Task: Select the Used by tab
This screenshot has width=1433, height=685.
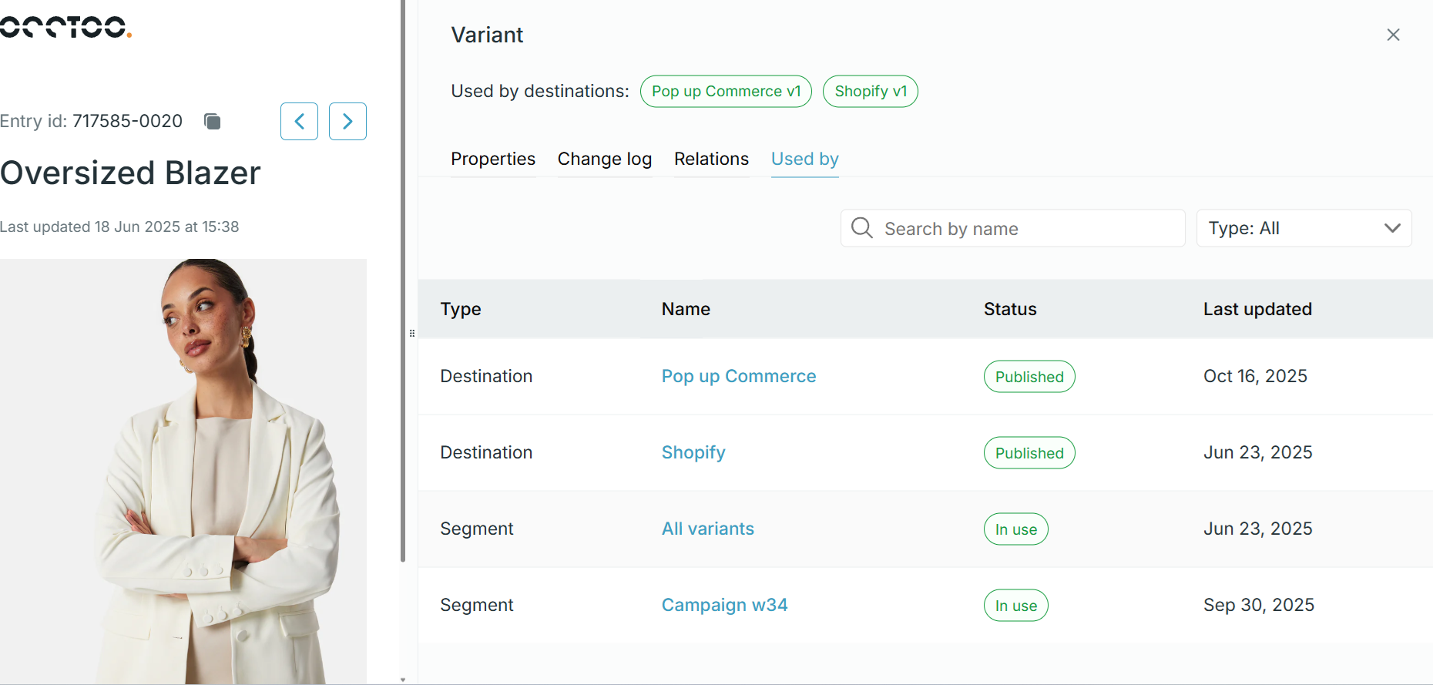Action: click(804, 159)
